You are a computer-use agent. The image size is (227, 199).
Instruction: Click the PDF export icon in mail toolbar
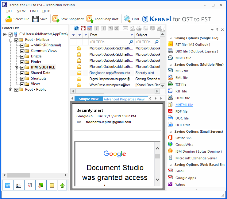pyautogui.click(x=152, y=28)
